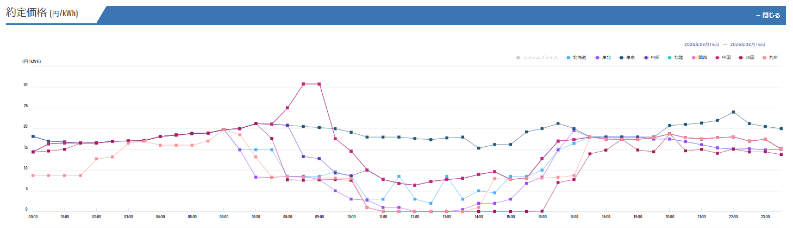Click the 閉じる collapse button
This screenshot has height=228, width=793.
[x=768, y=15]
